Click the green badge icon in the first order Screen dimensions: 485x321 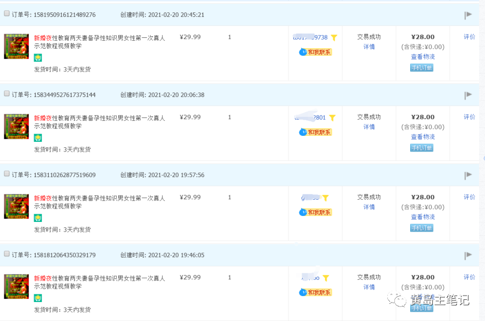coord(38,58)
